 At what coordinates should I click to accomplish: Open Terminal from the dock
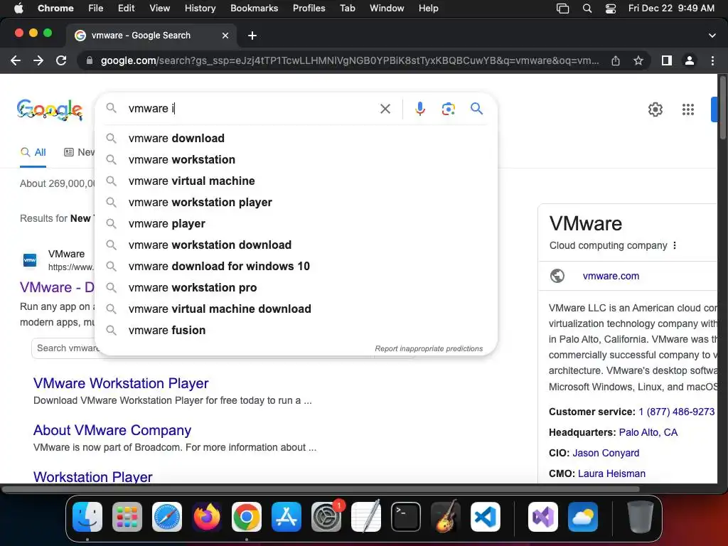[406, 517]
